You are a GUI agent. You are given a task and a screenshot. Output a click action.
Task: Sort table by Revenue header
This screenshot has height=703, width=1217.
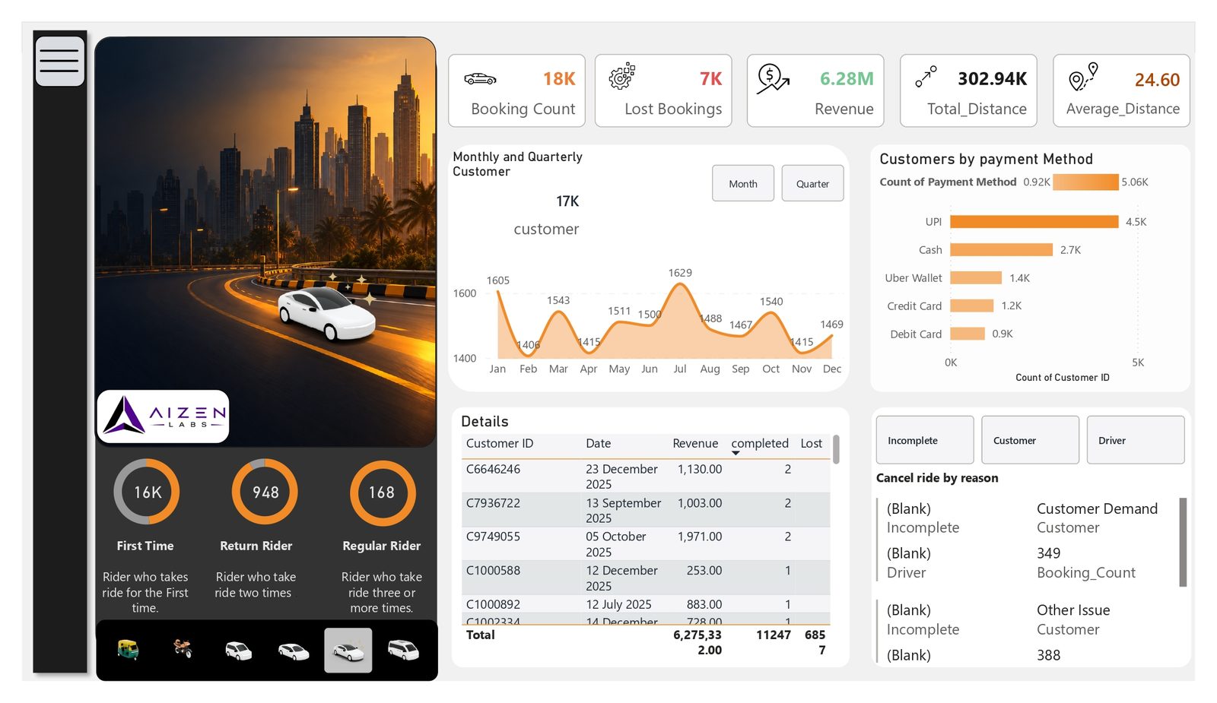(x=695, y=443)
